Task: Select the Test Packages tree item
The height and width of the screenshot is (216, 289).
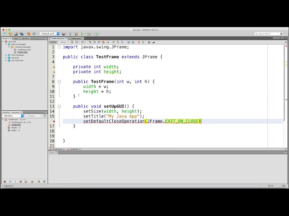Action: 18,55
